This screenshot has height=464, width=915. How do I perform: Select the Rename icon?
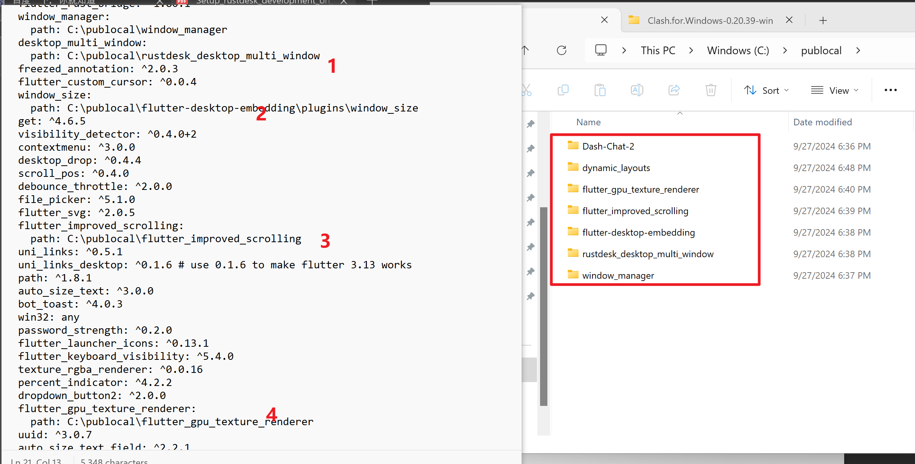pos(637,90)
